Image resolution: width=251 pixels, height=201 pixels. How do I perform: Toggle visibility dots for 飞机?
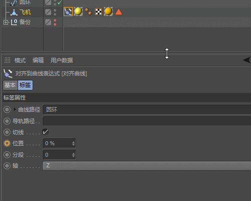(55, 12)
